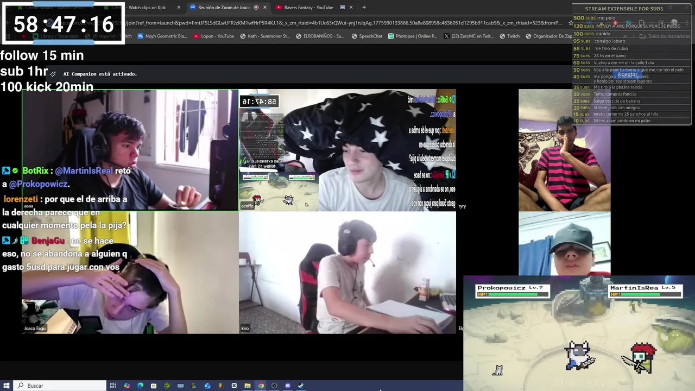
Task: Click the '@MartinIsReal' mention in BotRix message
Action: [x=84, y=171]
